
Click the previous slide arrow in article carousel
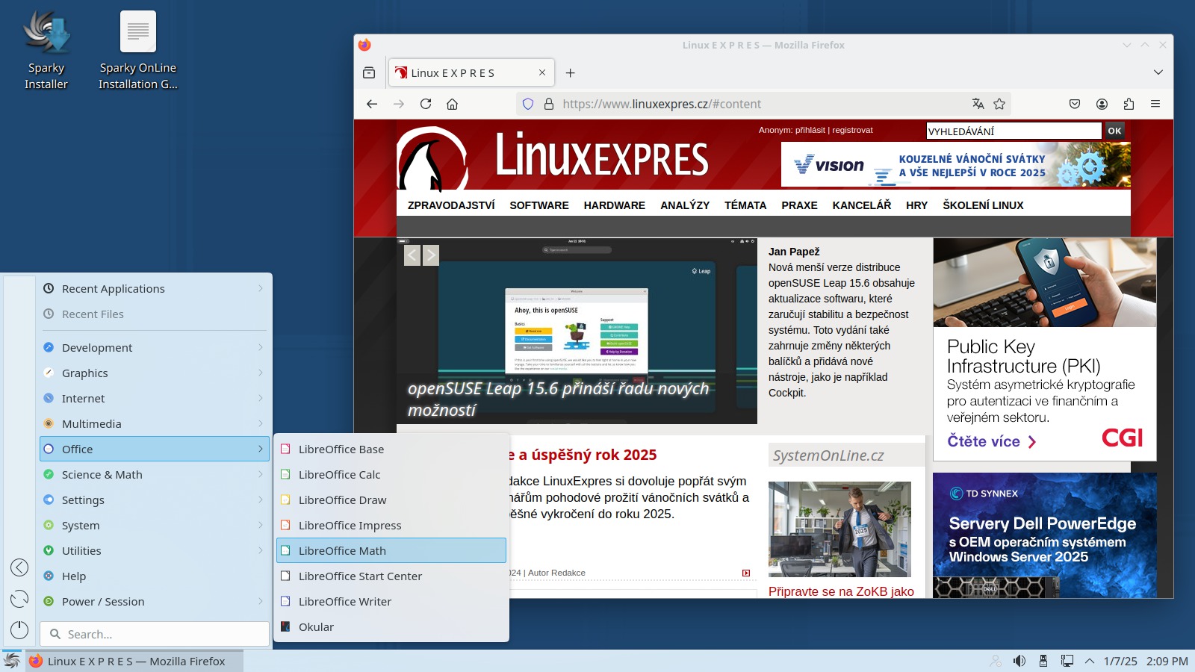pos(412,255)
